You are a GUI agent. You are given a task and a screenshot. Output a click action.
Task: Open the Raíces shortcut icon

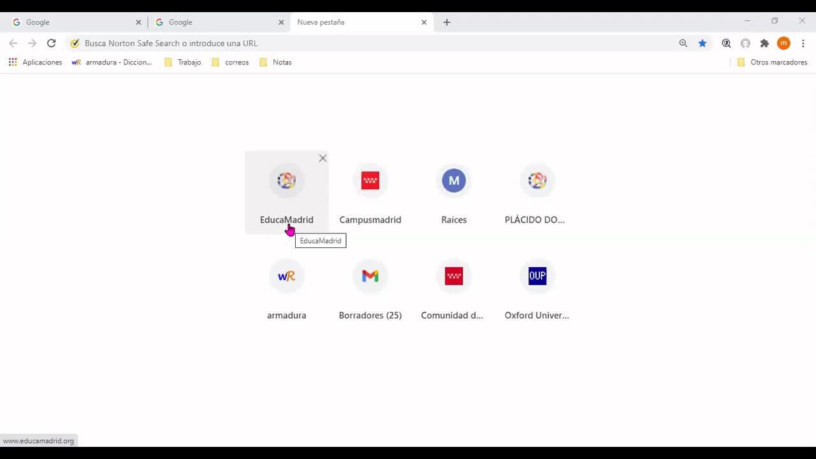[454, 180]
